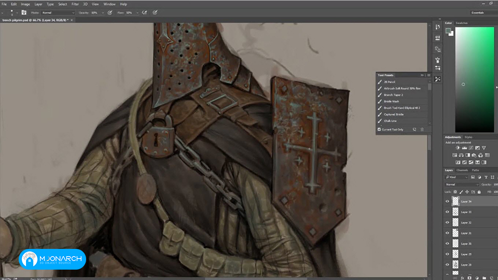This screenshot has width=498, height=280.
Task: Add a Brightness/Contrast adjustment
Action: (x=458, y=148)
